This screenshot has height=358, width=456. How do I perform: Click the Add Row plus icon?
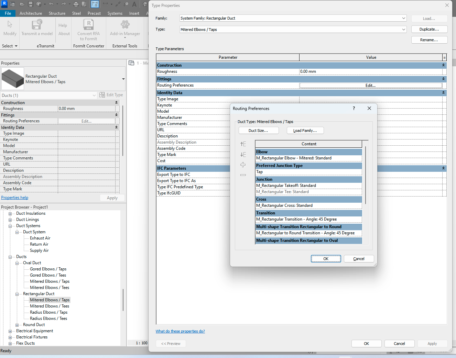[x=243, y=165]
